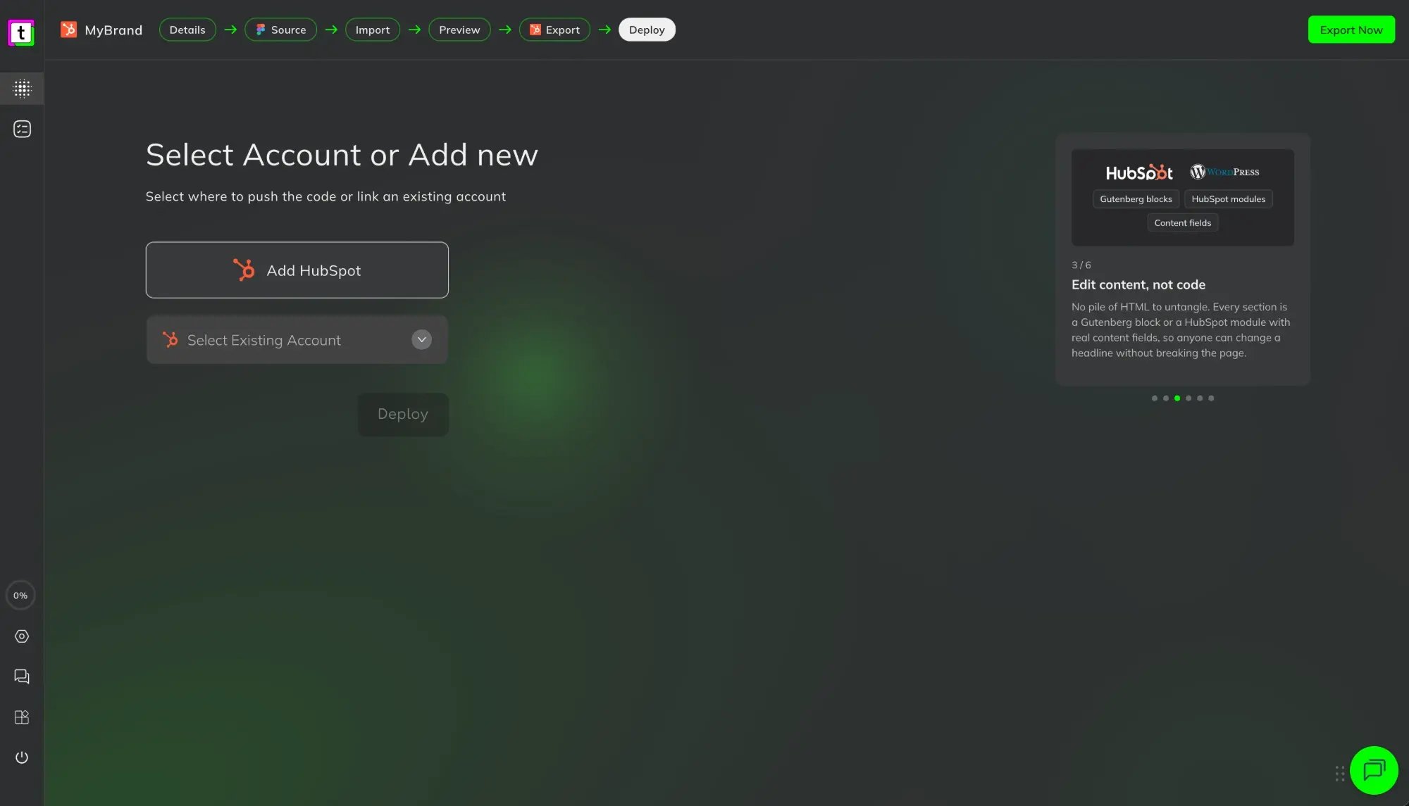Click the chevron in the account dropdown
Viewport: 1409px width, 806px height.
coord(421,340)
